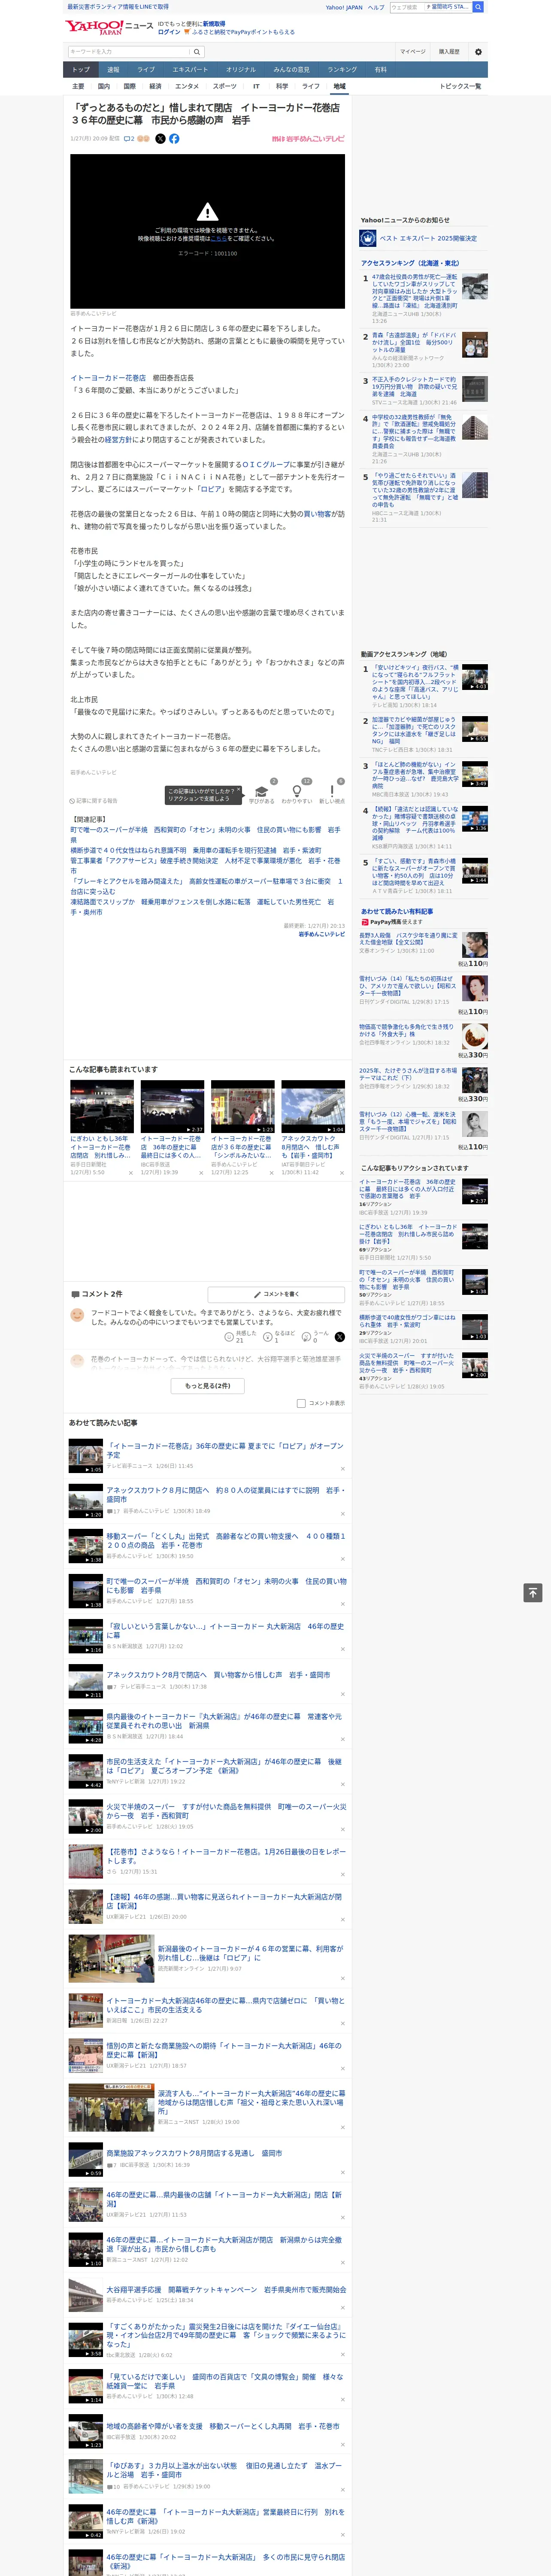Open the ライブ tab in dark navigation bar
551x2576 pixels.
146,70
